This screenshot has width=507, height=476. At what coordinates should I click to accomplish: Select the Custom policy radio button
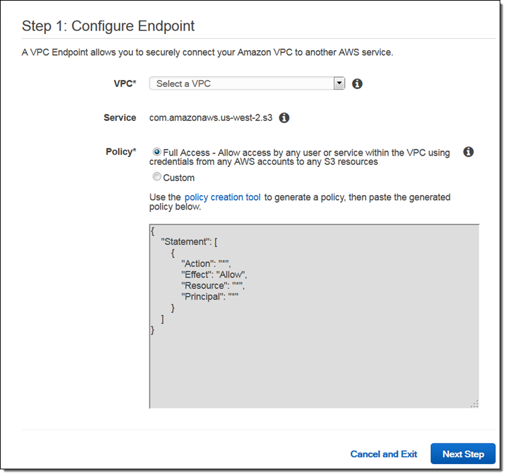157,177
